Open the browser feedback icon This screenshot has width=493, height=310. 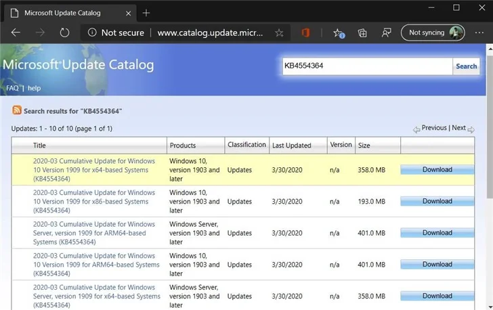pos(386,32)
